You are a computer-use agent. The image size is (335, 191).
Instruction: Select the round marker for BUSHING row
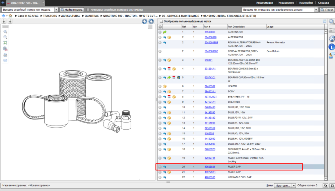tap(160, 149)
